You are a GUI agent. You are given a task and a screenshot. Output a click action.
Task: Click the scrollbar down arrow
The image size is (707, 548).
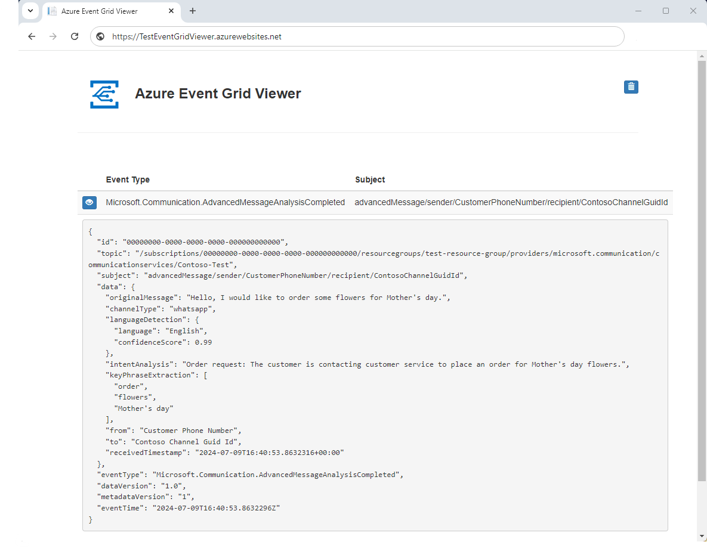point(702,536)
